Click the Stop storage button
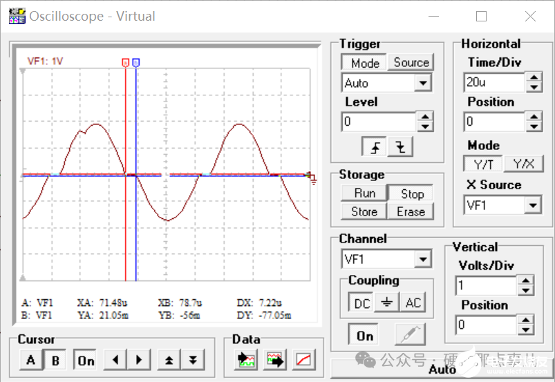Screen dimensions: 555x382 point(412,193)
